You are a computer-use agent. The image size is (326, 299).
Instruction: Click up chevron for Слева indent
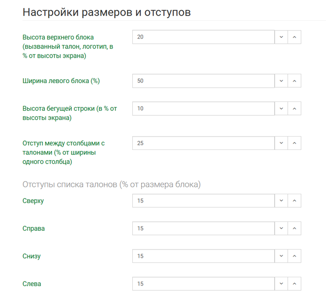coord(295,284)
